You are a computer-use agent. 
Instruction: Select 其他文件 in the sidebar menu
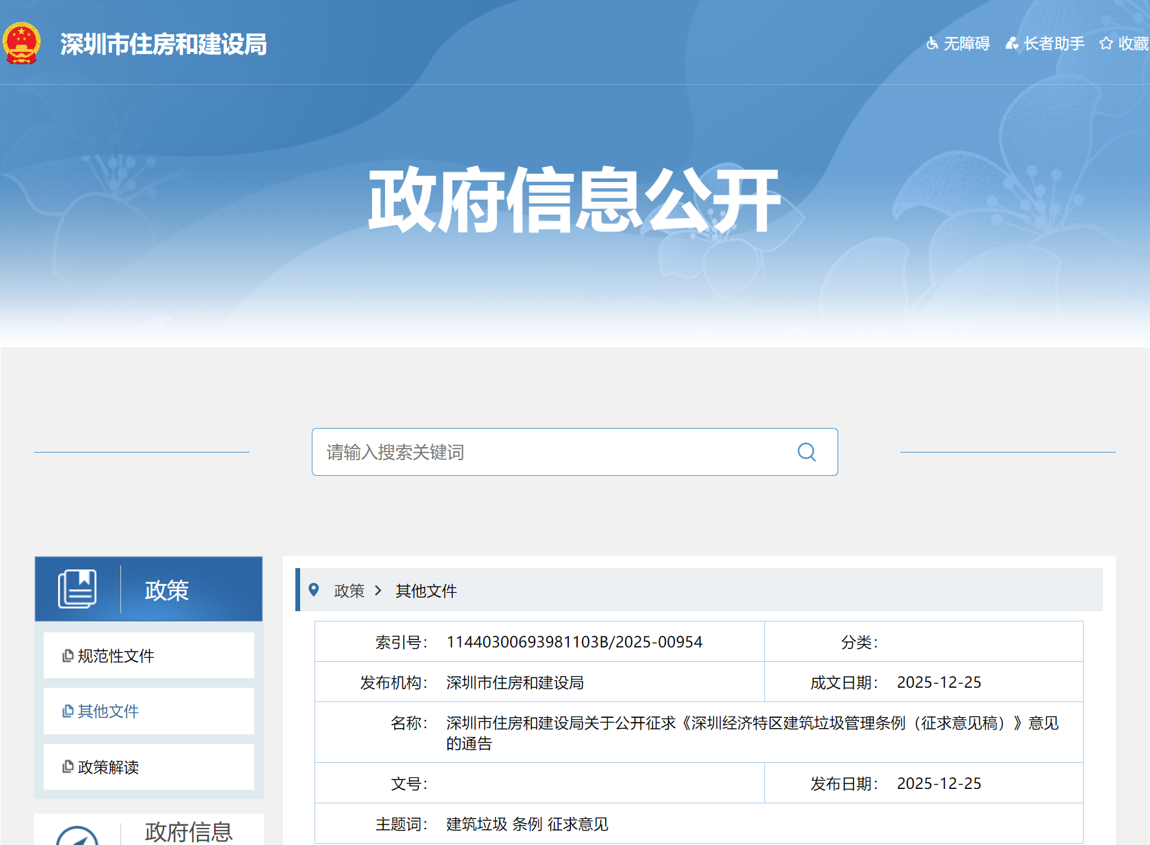pyautogui.click(x=108, y=711)
